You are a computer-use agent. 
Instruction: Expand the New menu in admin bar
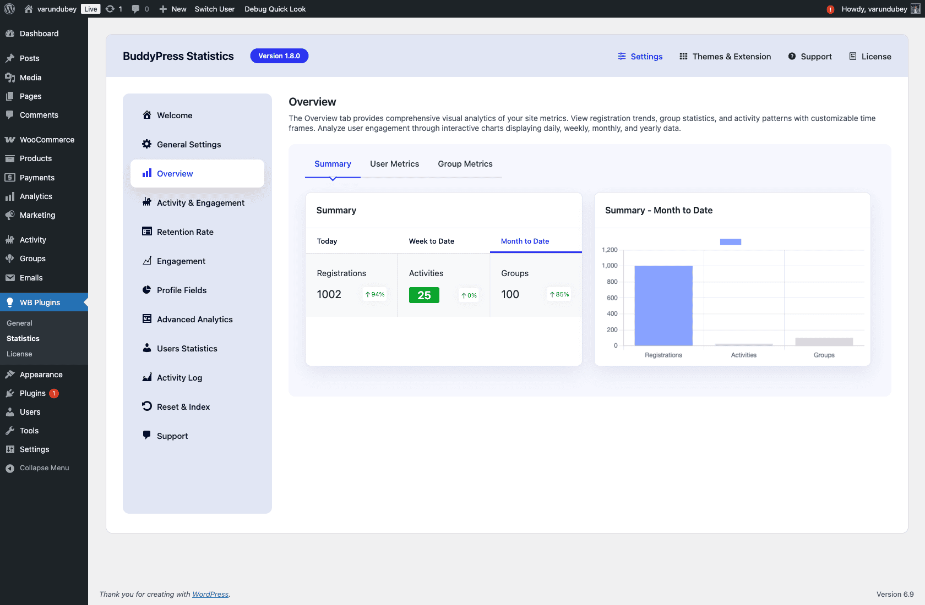[172, 9]
